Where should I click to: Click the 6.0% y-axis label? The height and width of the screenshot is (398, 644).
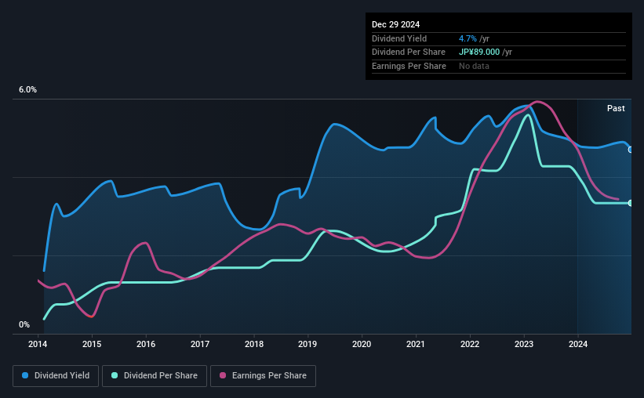[x=27, y=90]
